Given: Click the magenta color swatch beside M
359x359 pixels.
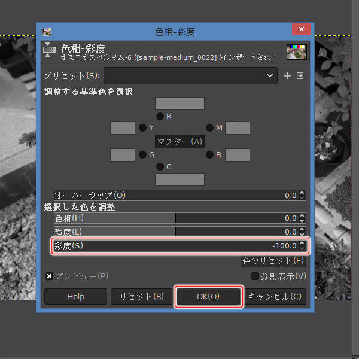Looking at the screenshot, I should coord(238,128).
